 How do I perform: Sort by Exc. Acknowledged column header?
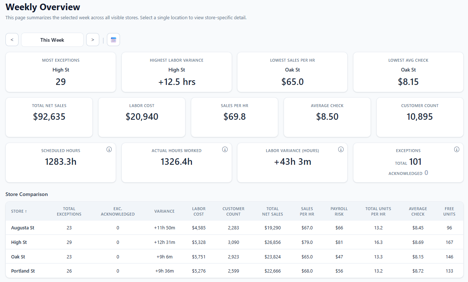[118, 211]
